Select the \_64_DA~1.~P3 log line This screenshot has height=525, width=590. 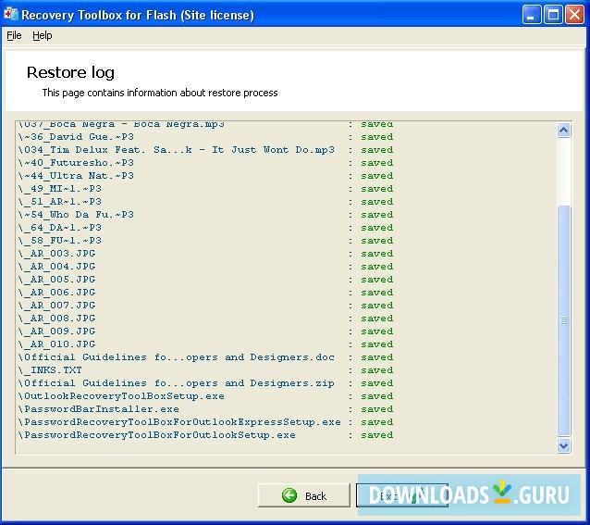[x=206, y=228]
